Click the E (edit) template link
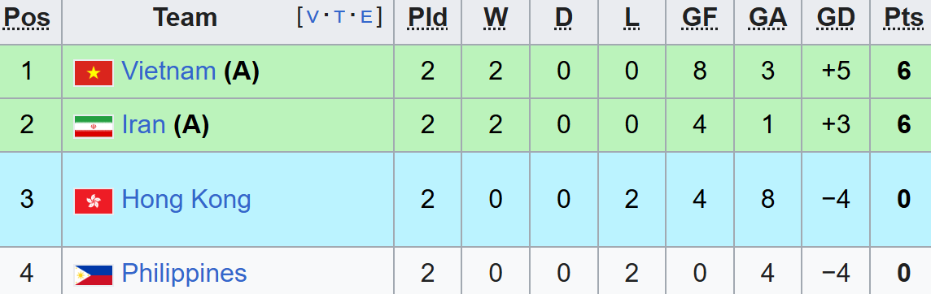The height and width of the screenshot is (294, 931). tap(366, 18)
